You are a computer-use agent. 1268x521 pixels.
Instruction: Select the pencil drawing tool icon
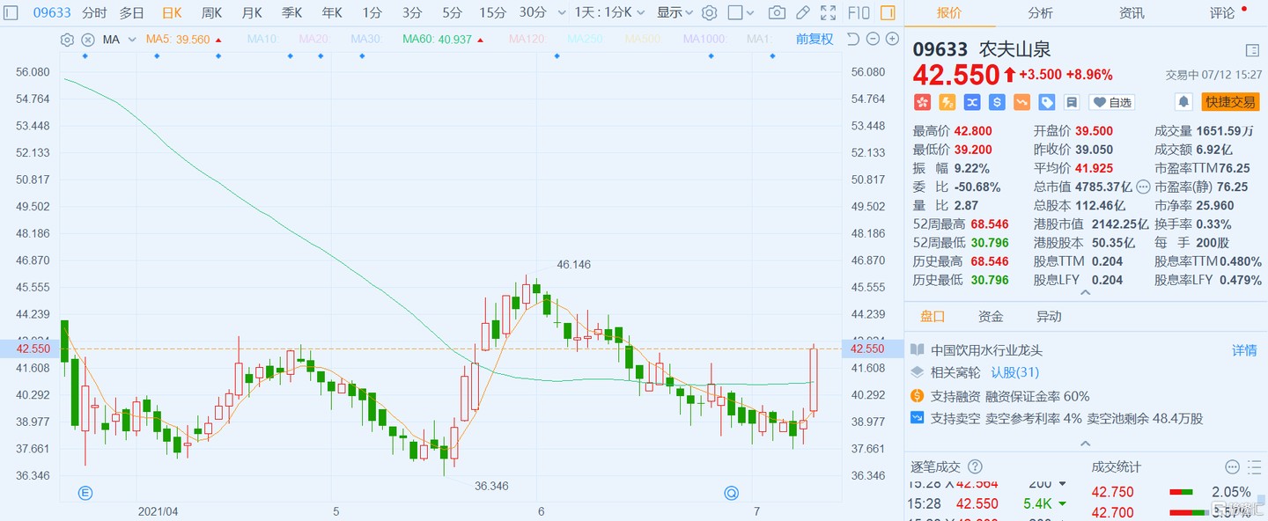(802, 13)
